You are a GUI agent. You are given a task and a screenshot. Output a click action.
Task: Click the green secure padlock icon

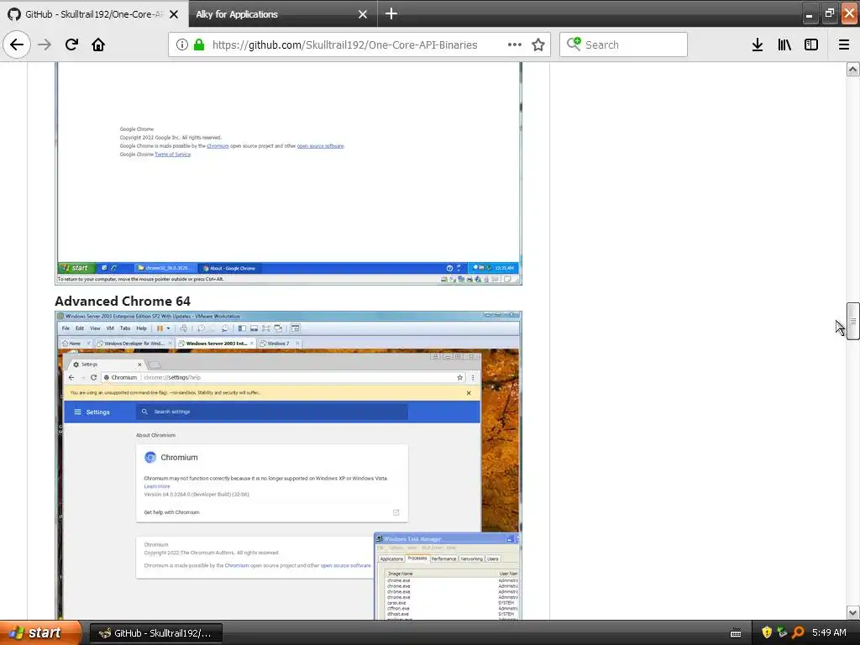tap(199, 45)
